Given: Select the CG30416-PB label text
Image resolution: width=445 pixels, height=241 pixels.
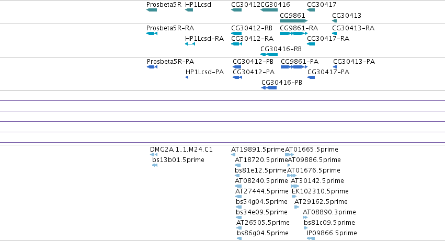Looking at the screenshot, I should pos(282,83).
